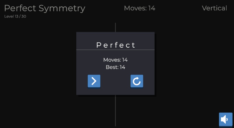The image size is (234, 128).
Task: Advance to level 14 using the chevron button
Action: coord(94,81)
